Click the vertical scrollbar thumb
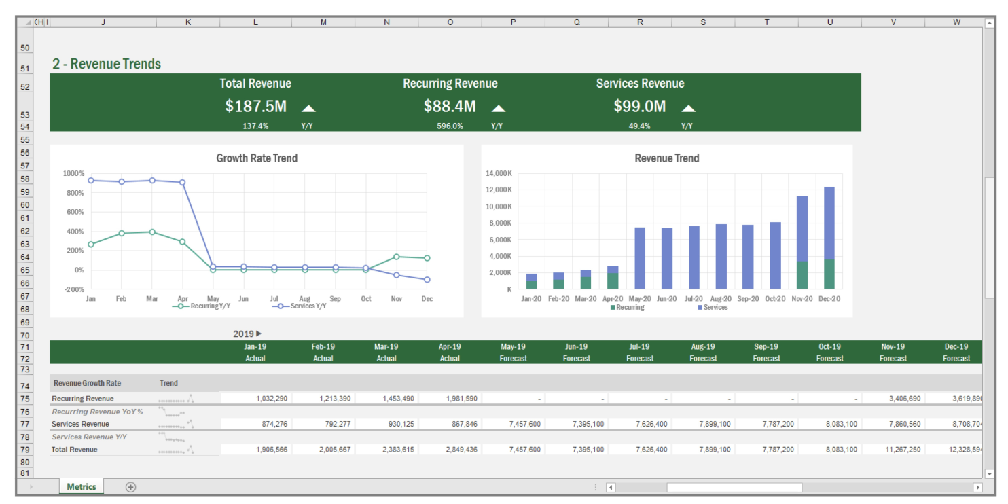Screen dimensions: 1008x504 click(989, 238)
